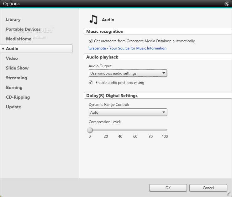Open the Gracenote music information link
Image resolution: width=232 pixels, height=197 pixels.
pyautogui.click(x=128, y=48)
